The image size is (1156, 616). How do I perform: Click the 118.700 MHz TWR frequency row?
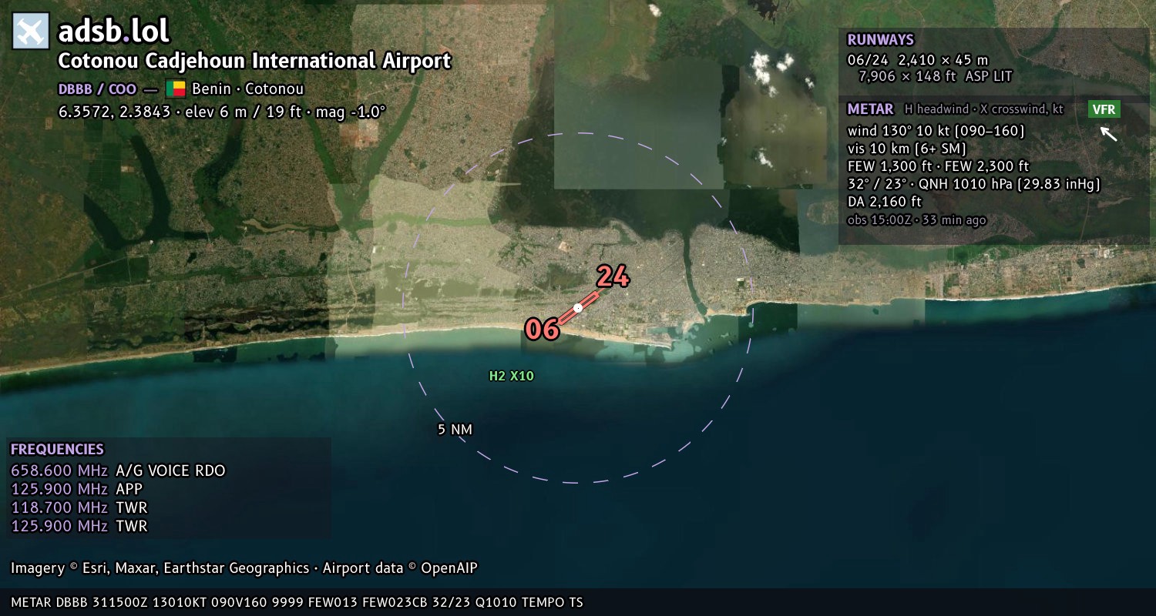[x=79, y=507]
